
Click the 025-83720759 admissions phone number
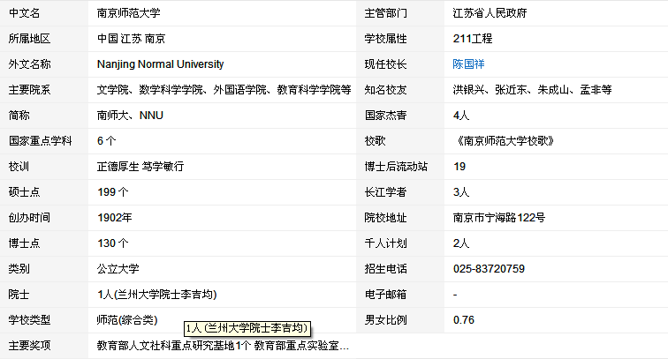pos(489,268)
